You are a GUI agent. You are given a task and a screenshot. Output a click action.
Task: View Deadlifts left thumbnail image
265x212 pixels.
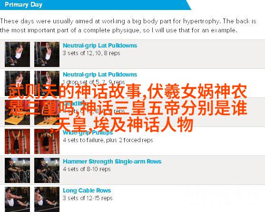pyautogui.click(x=18, y=112)
